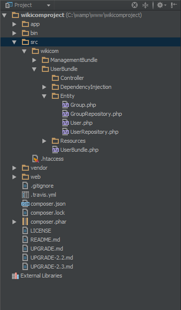This screenshot has height=310, width=181.
Task: Expand the app folder arrow
Action: (14, 24)
